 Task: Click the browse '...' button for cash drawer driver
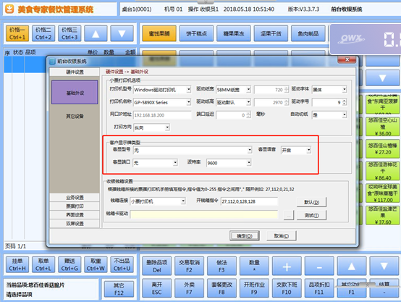click(x=289, y=215)
